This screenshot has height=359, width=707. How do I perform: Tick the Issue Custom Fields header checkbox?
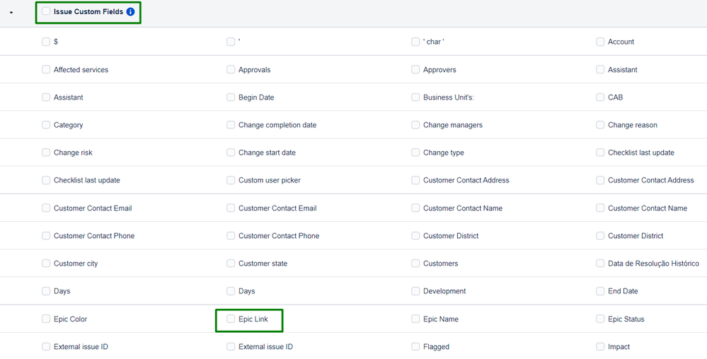tap(46, 12)
